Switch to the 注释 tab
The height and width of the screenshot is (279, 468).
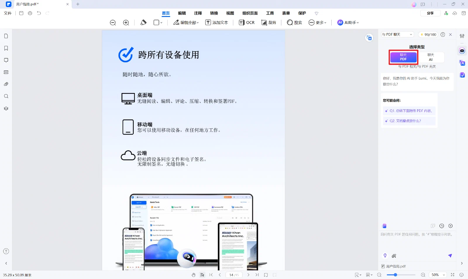click(198, 13)
